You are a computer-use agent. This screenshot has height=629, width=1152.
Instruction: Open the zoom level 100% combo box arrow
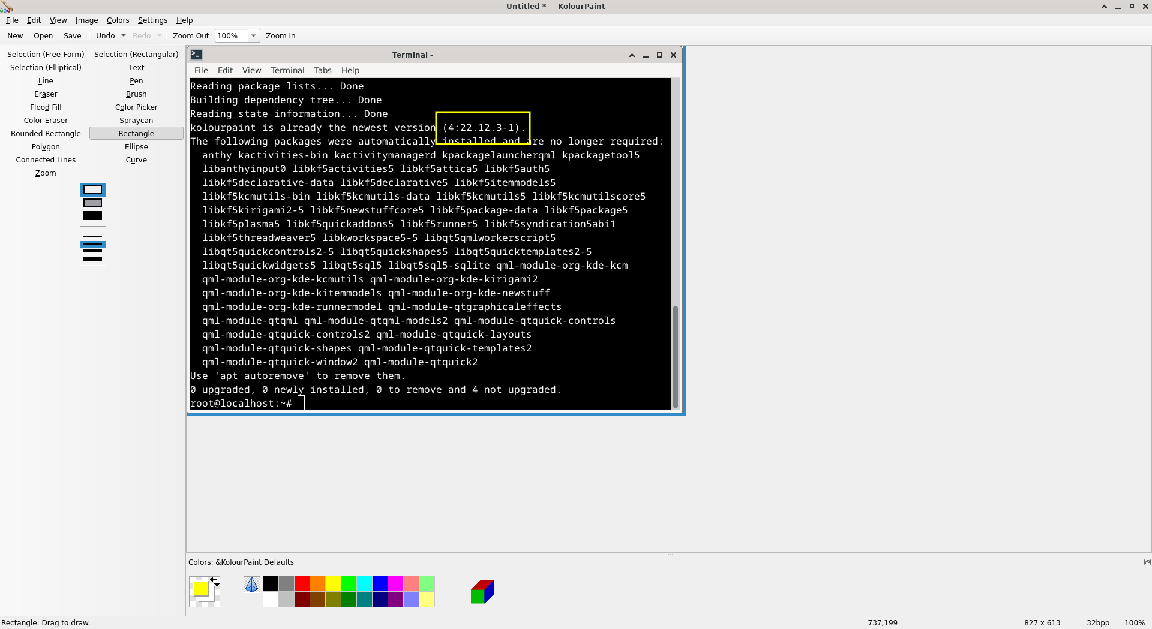click(254, 36)
